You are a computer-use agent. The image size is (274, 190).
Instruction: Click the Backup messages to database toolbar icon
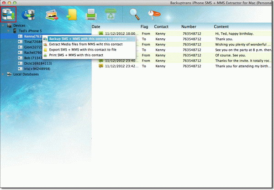tap(8, 14)
